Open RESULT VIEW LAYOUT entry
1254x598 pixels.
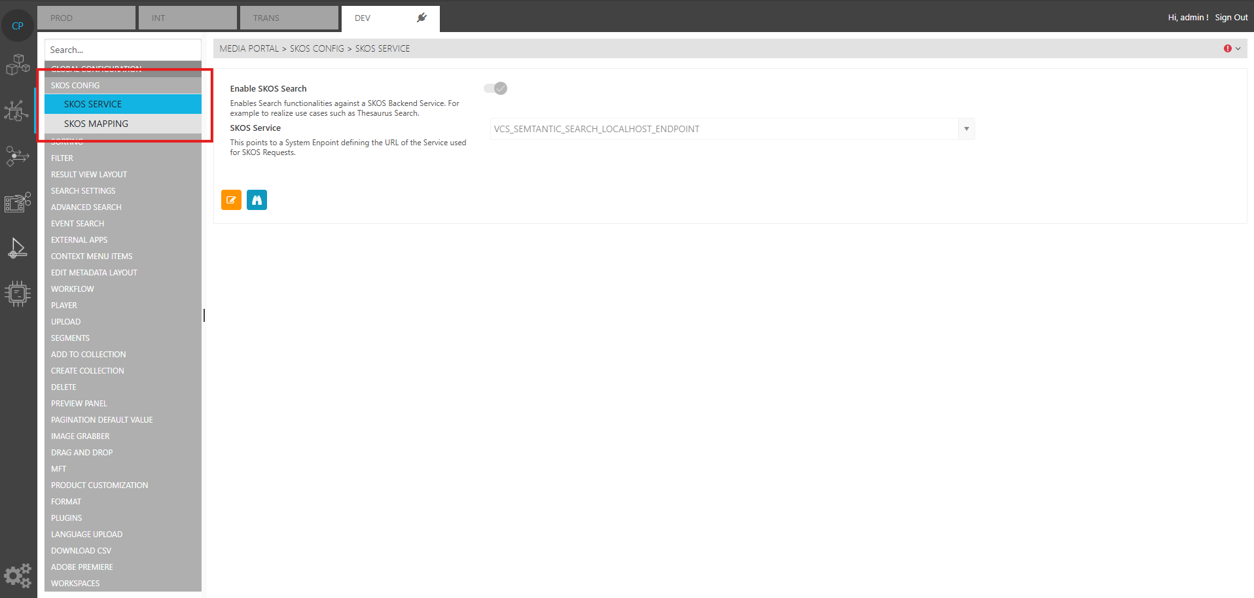coord(123,175)
